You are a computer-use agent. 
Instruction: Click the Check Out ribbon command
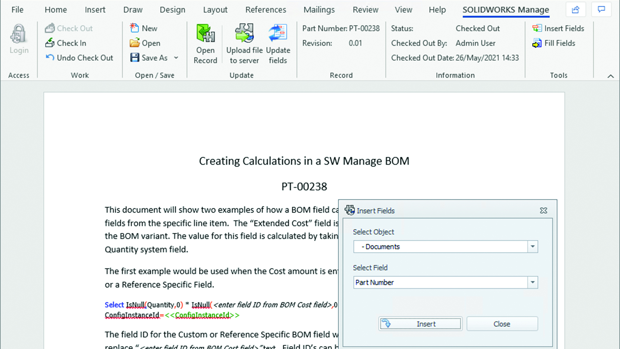point(69,28)
